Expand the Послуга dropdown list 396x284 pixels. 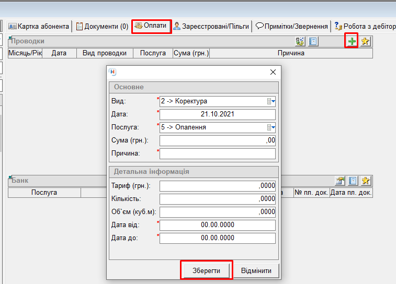point(271,127)
